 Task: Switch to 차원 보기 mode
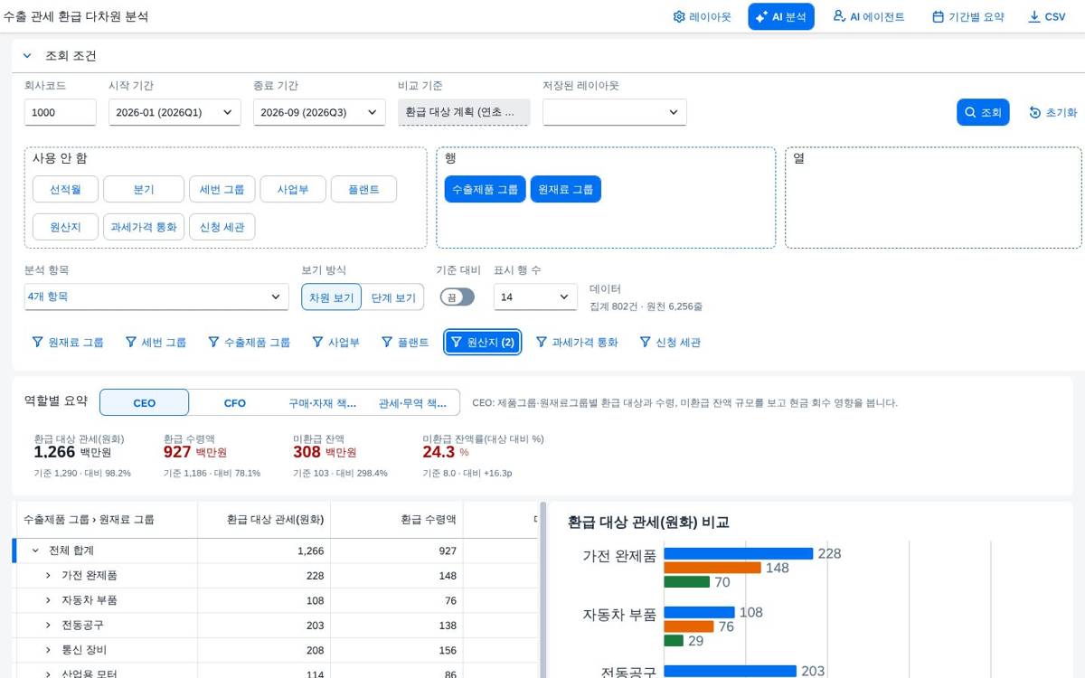coord(332,297)
